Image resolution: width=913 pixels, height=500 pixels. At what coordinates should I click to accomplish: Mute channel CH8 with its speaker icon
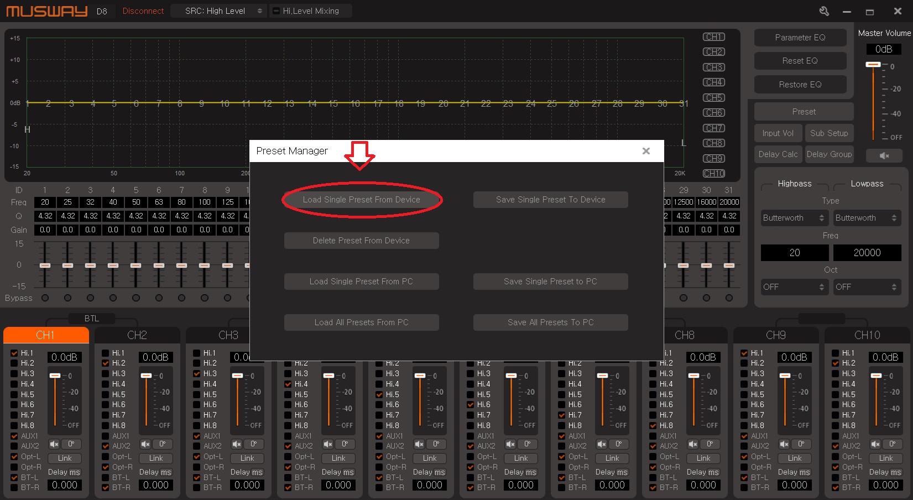(693, 444)
